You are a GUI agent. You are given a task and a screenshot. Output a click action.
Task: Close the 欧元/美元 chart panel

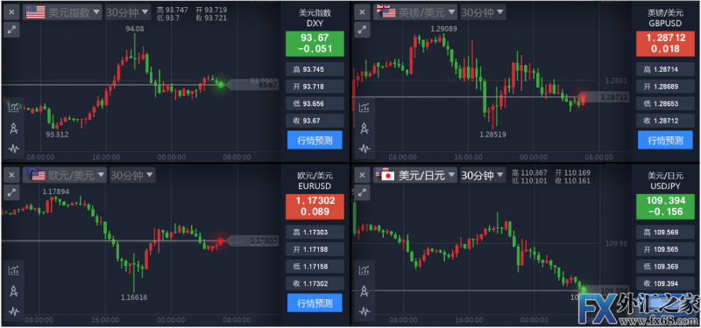coord(11,174)
